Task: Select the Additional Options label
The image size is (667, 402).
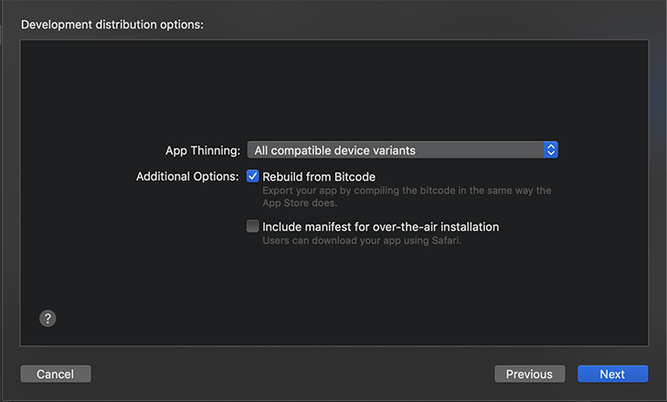Action: 187,176
